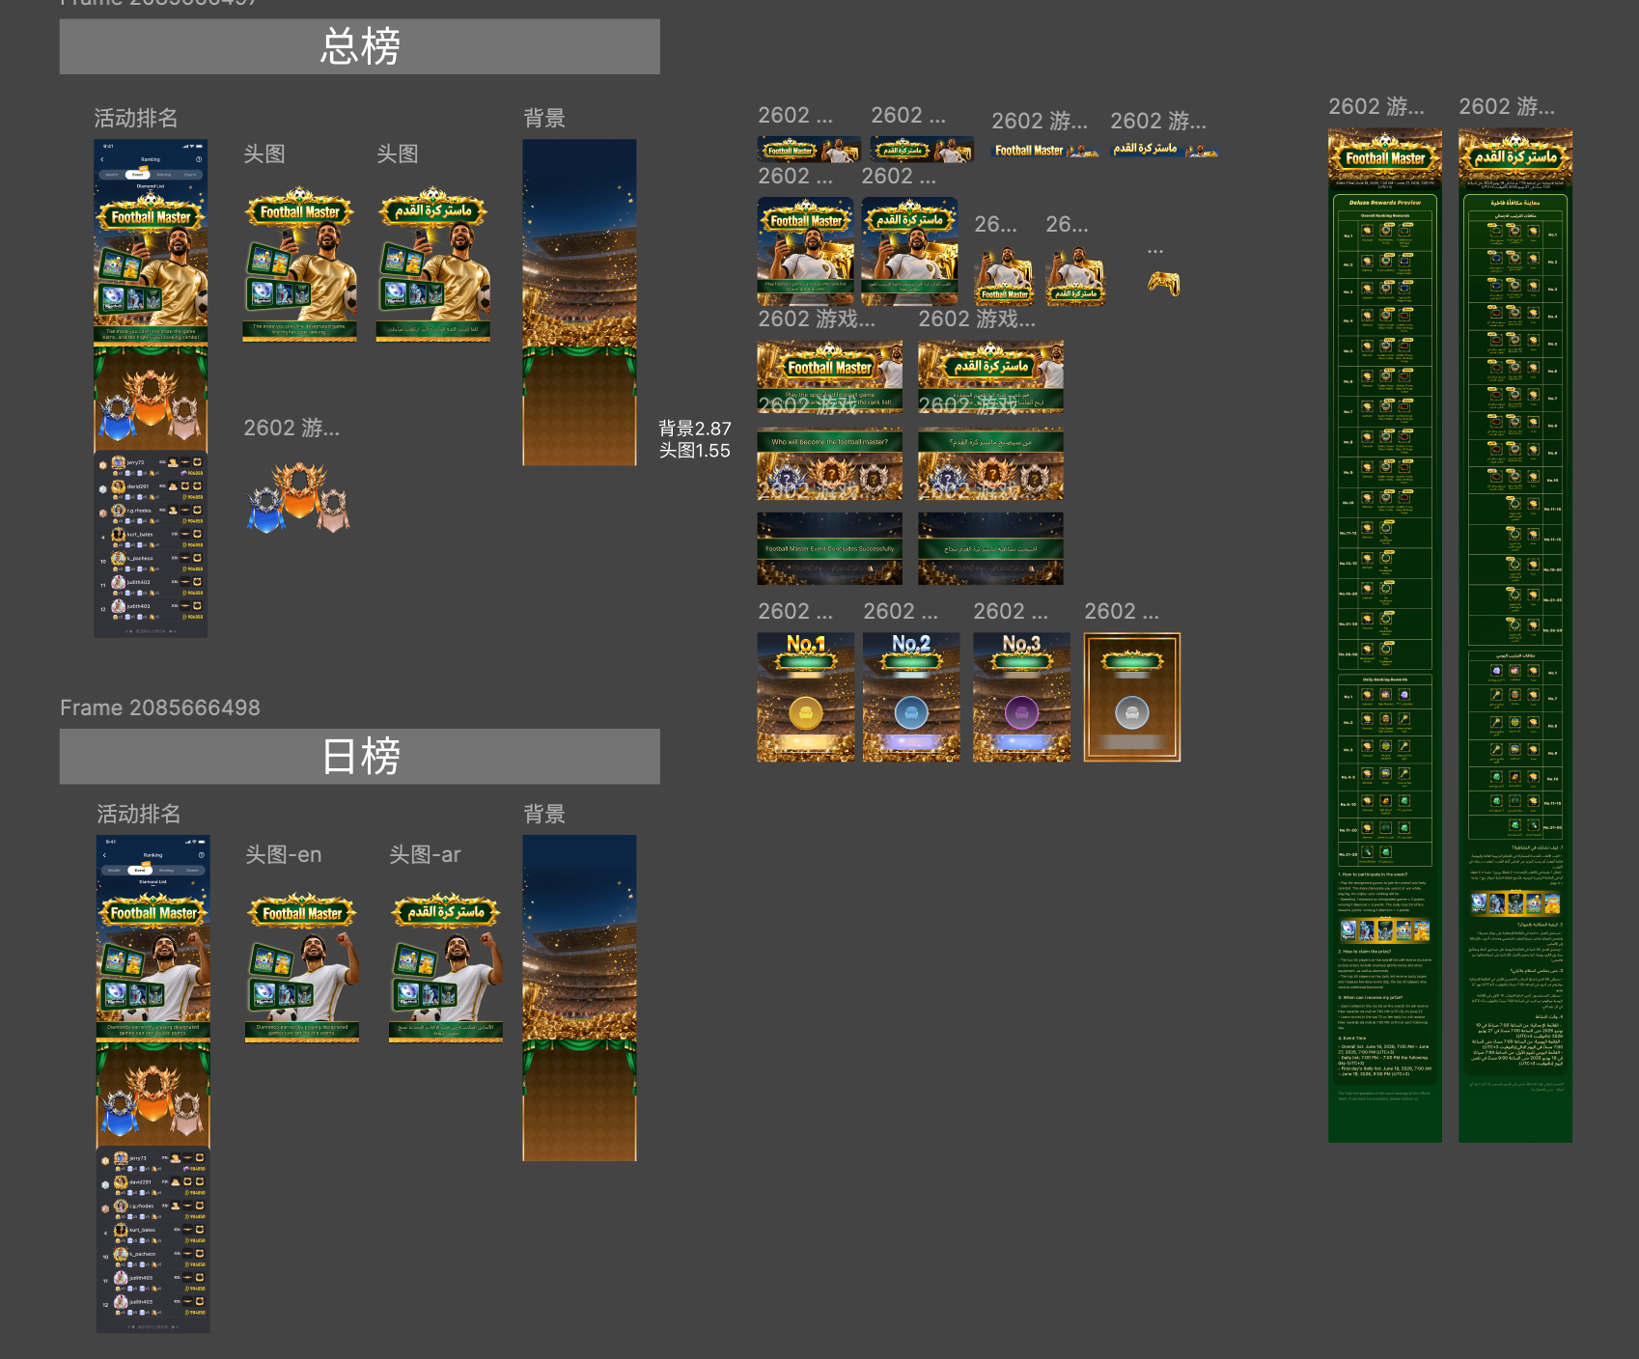
Task: Click the 背景 label in the 日榜 section
Action: [x=544, y=815]
